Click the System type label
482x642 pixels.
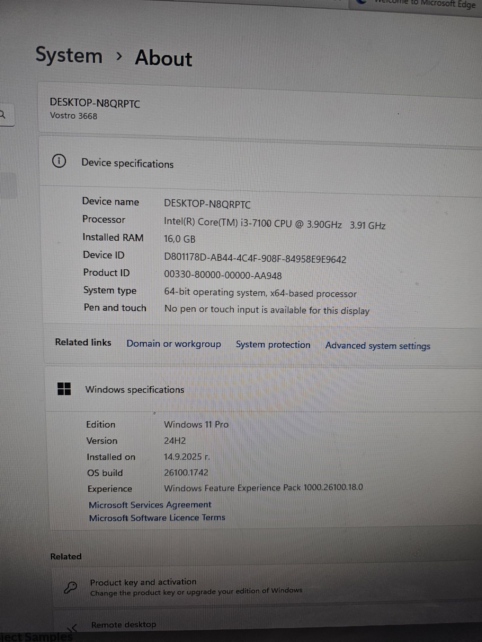pyautogui.click(x=110, y=290)
